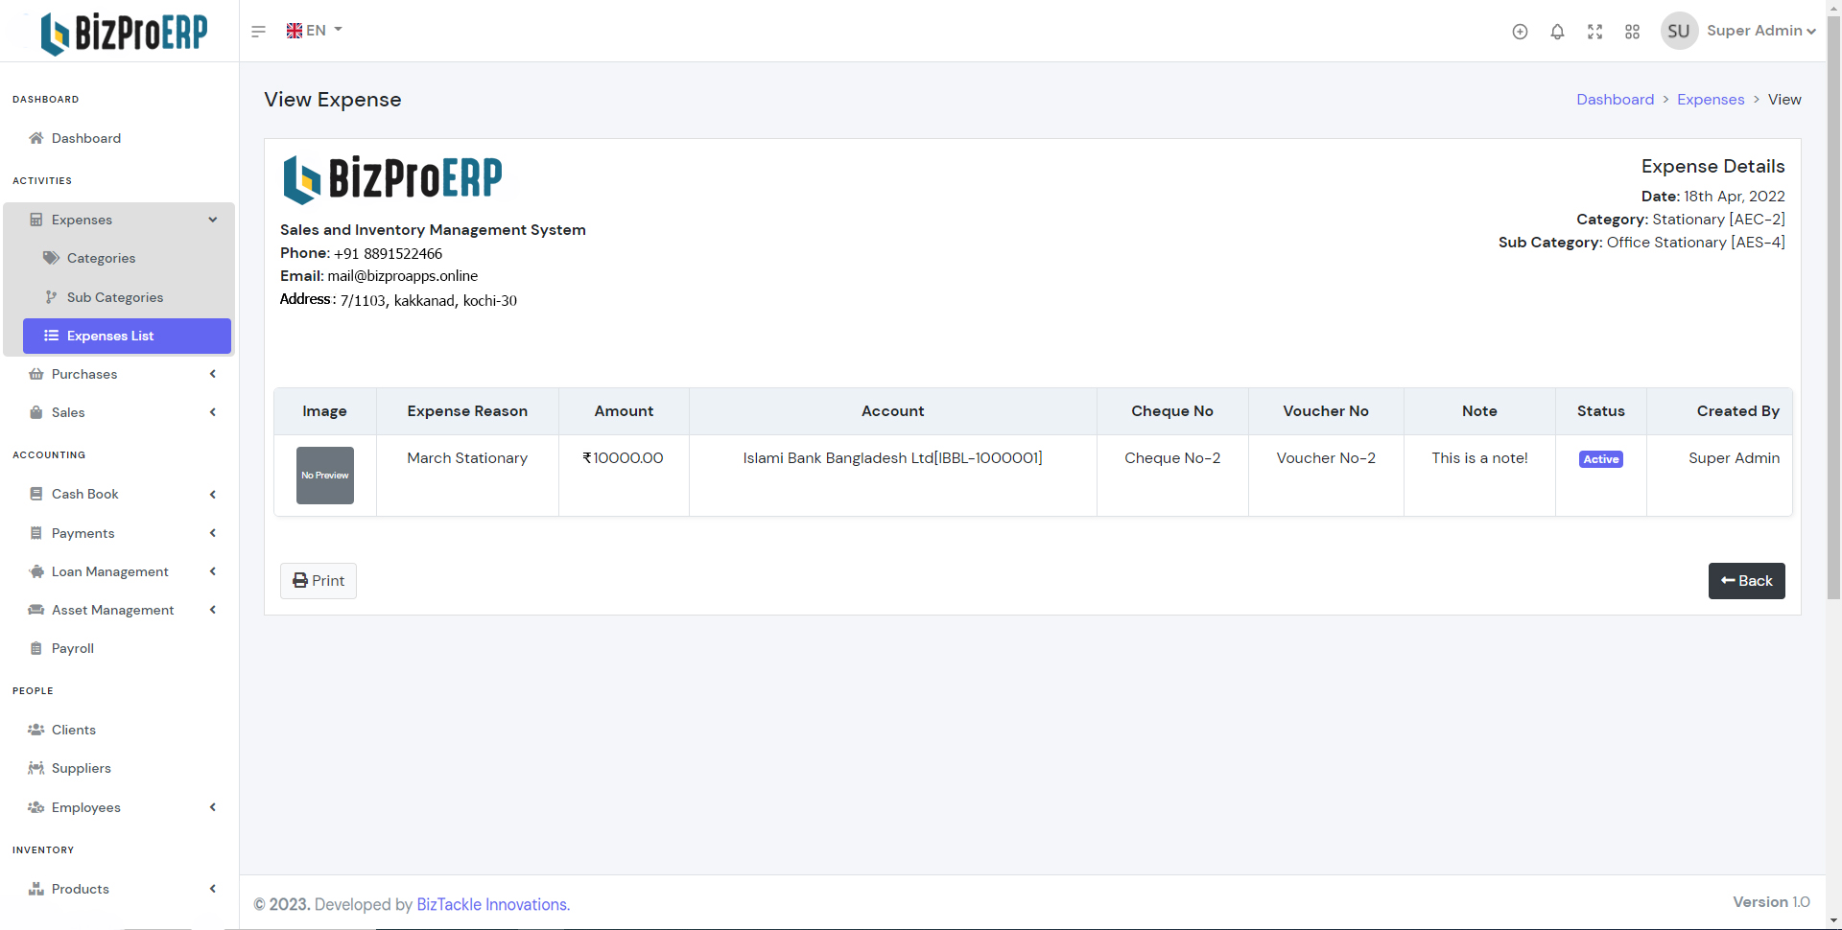
Task: Open Dashboard from the sidebar
Action: coord(85,138)
